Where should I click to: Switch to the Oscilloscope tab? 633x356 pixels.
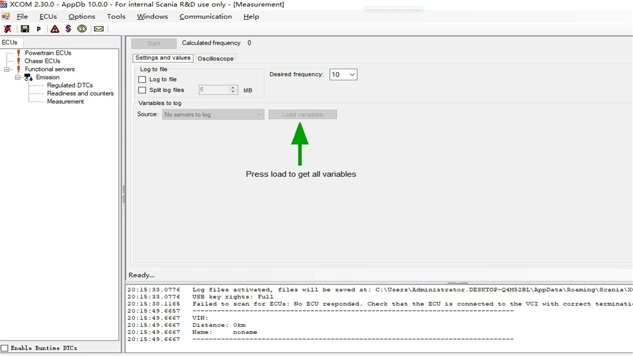tap(215, 59)
